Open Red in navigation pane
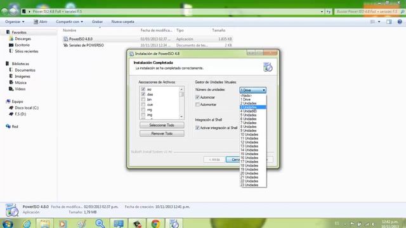Image resolution: width=406 pixels, height=228 pixels. (15, 127)
